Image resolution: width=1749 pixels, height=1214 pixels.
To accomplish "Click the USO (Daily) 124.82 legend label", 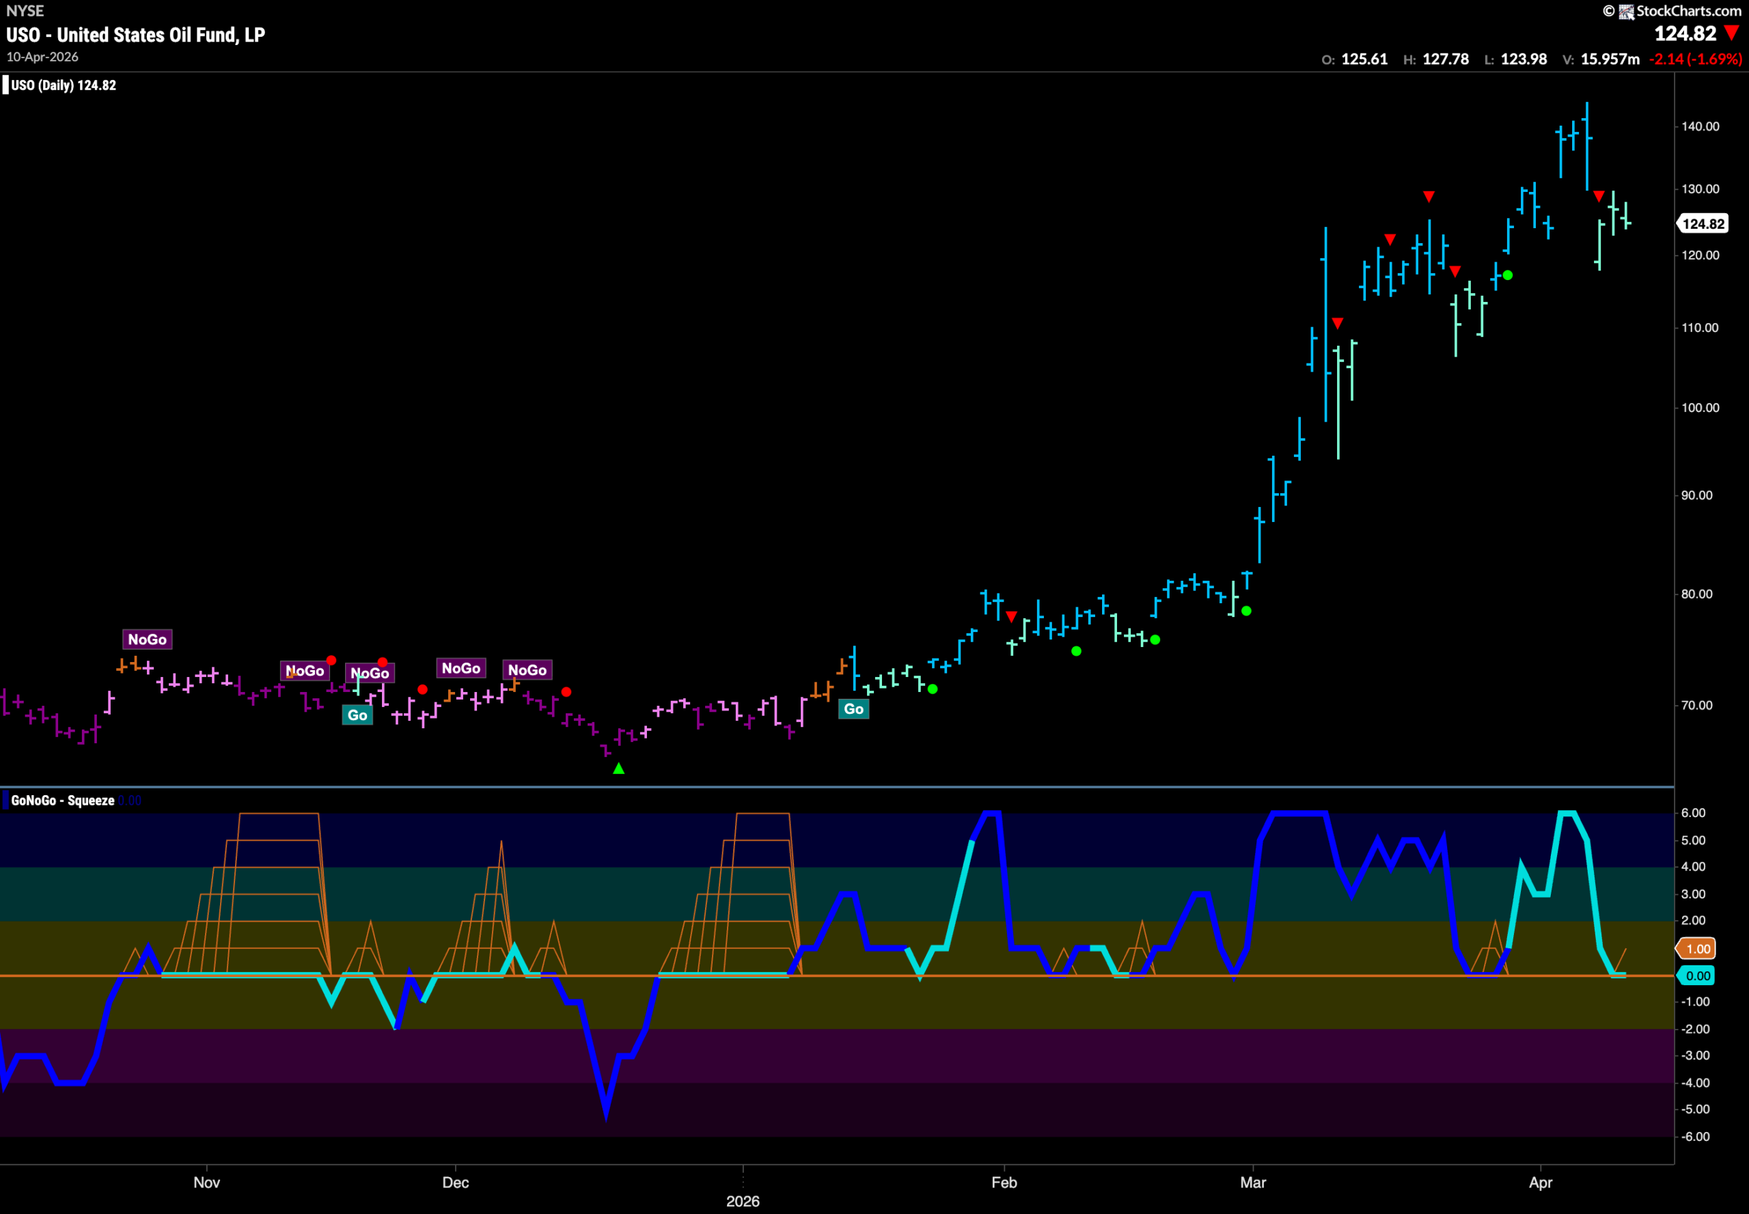I will (x=63, y=85).
